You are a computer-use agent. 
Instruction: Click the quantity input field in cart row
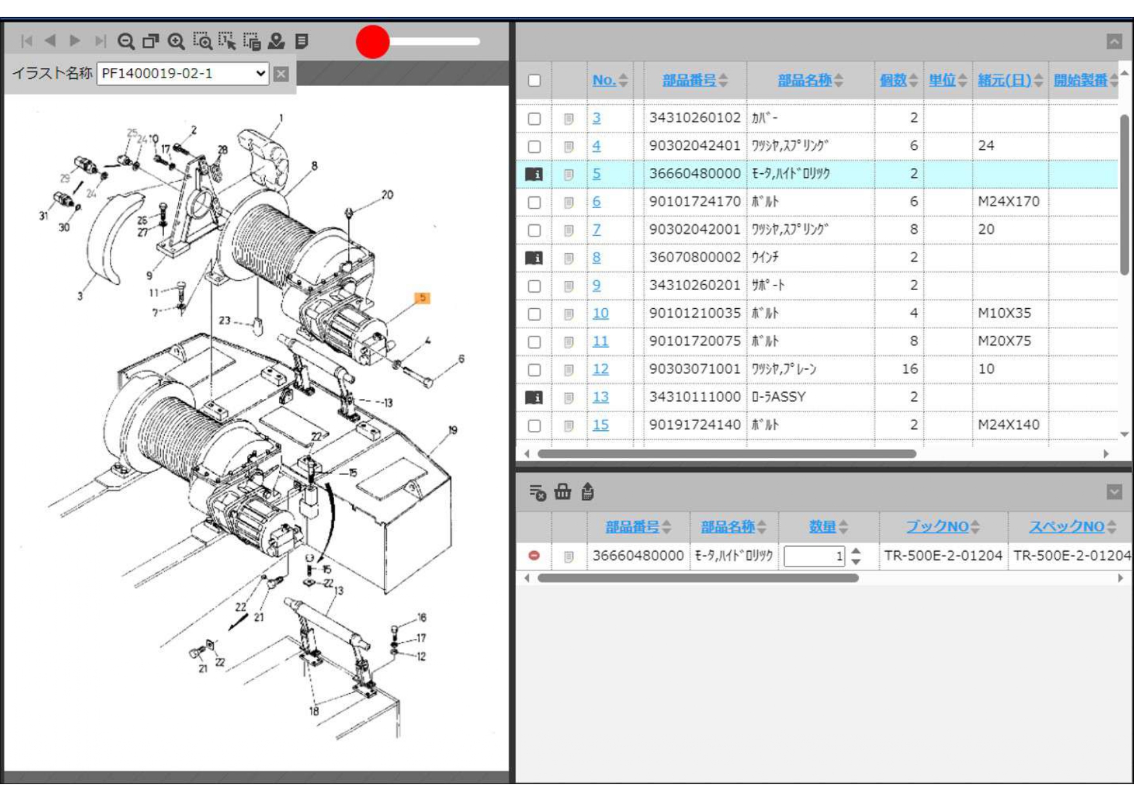pos(814,556)
